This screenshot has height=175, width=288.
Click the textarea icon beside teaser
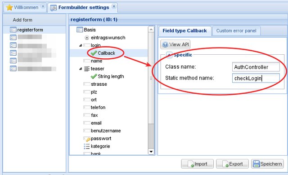click(x=87, y=69)
